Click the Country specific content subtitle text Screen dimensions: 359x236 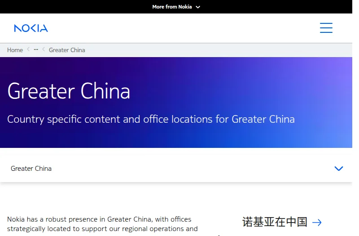coord(151,119)
